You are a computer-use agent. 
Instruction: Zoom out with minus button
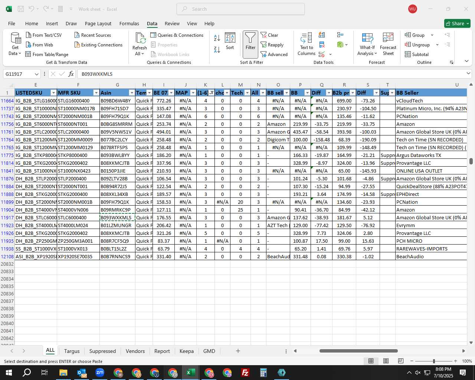point(412,361)
